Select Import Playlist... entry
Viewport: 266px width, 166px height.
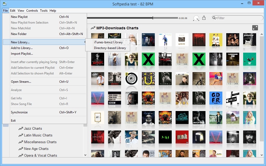pyautogui.click(x=45, y=54)
